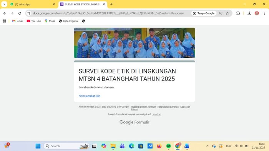Image resolution: width=269 pixels, height=151 pixels.
Task: Open the Windows Start menu
Action: click(38, 146)
